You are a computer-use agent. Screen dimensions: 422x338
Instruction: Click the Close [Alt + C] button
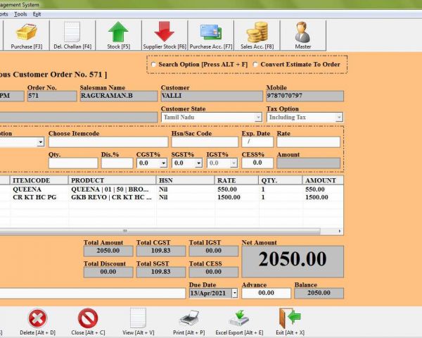(88, 319)
